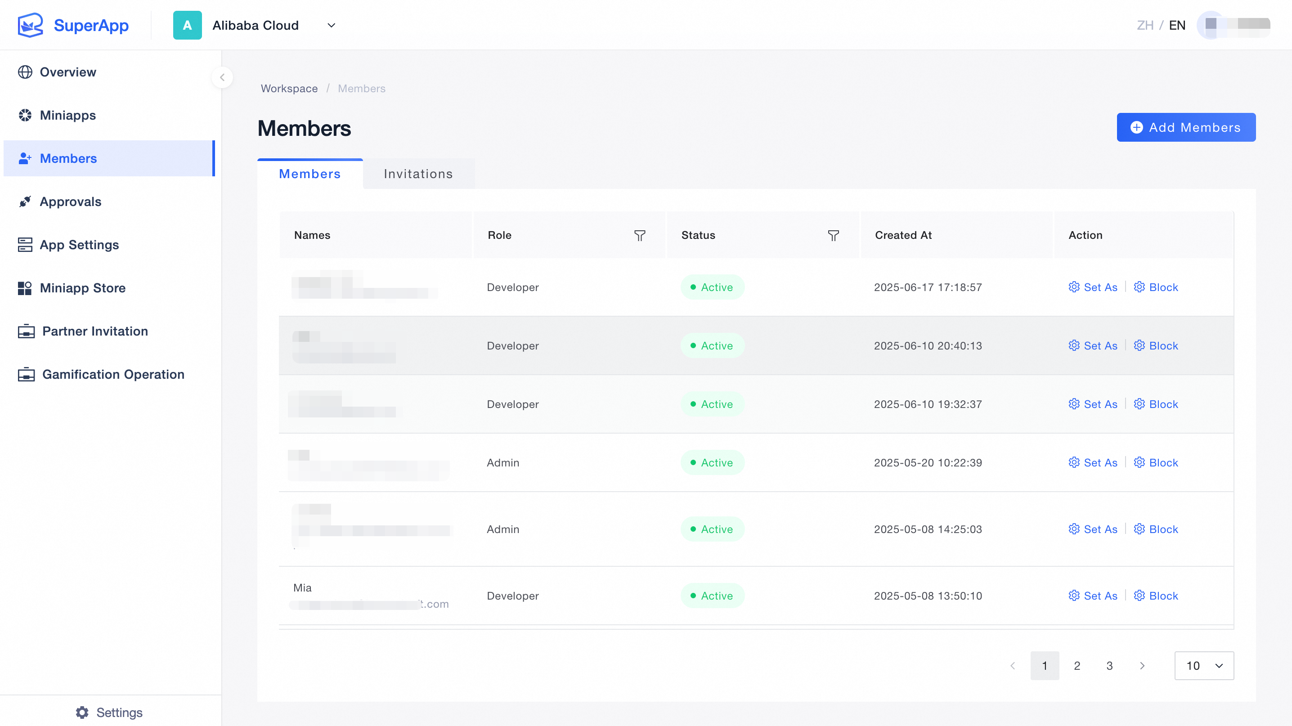Open Overview via its globe icon
The height and width of the screenshot is (726, 1292).
click(25, 72)
